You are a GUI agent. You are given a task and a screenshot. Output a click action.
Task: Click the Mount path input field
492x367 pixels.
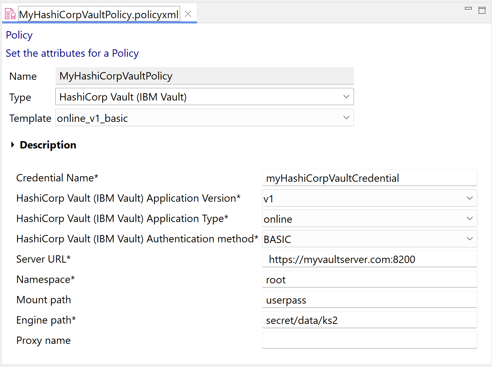[370, 300]
